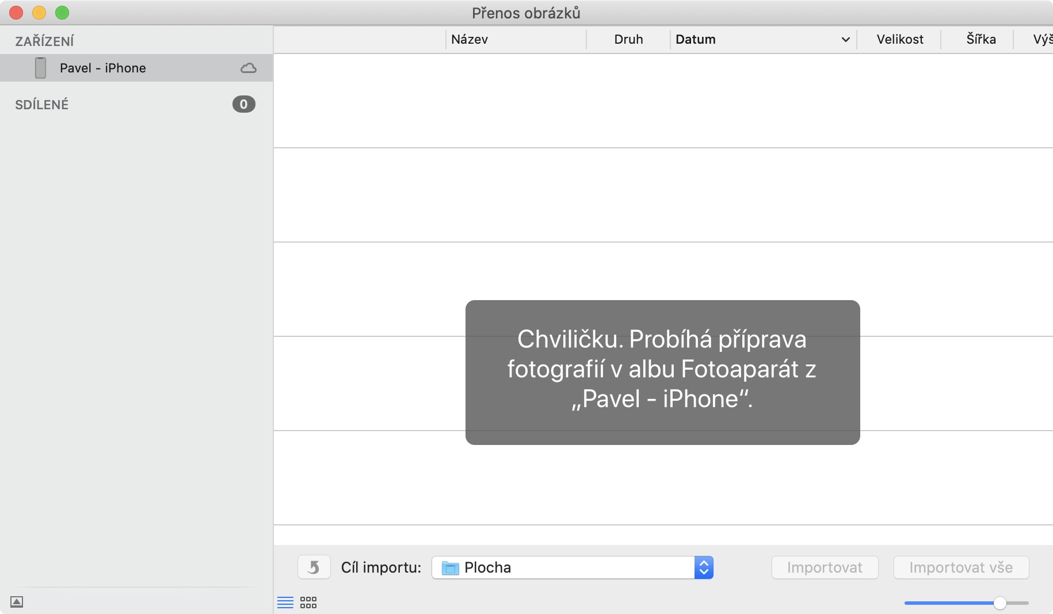This screenshot has height=614, width=1053.
Task: Click the iPhone device icon in sidebar
Action: [40, 68]
